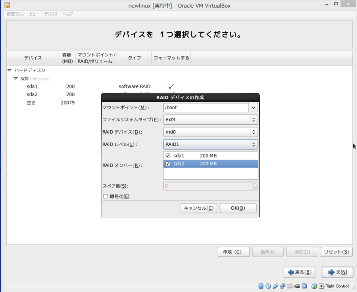This screenshot has height=292, width=357.
Task: Click the 20079 free space size value
Action: [68, 103]
